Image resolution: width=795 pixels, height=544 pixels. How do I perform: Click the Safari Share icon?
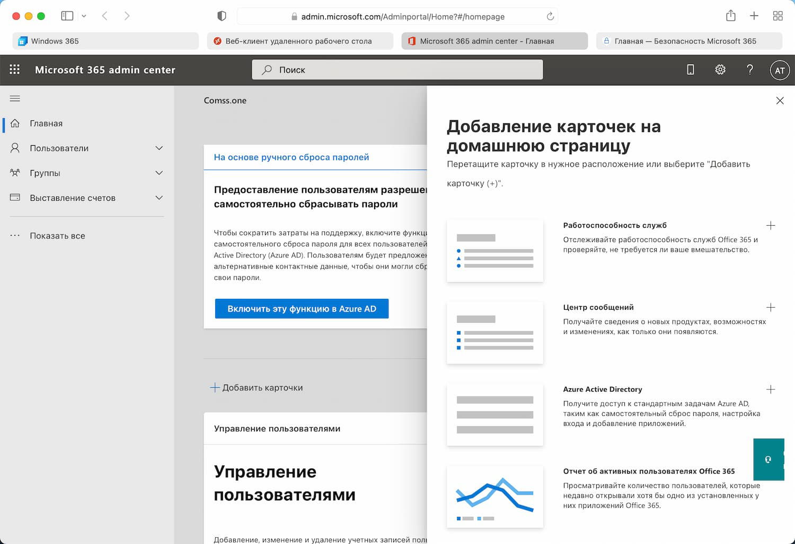(x=731, y=16)
